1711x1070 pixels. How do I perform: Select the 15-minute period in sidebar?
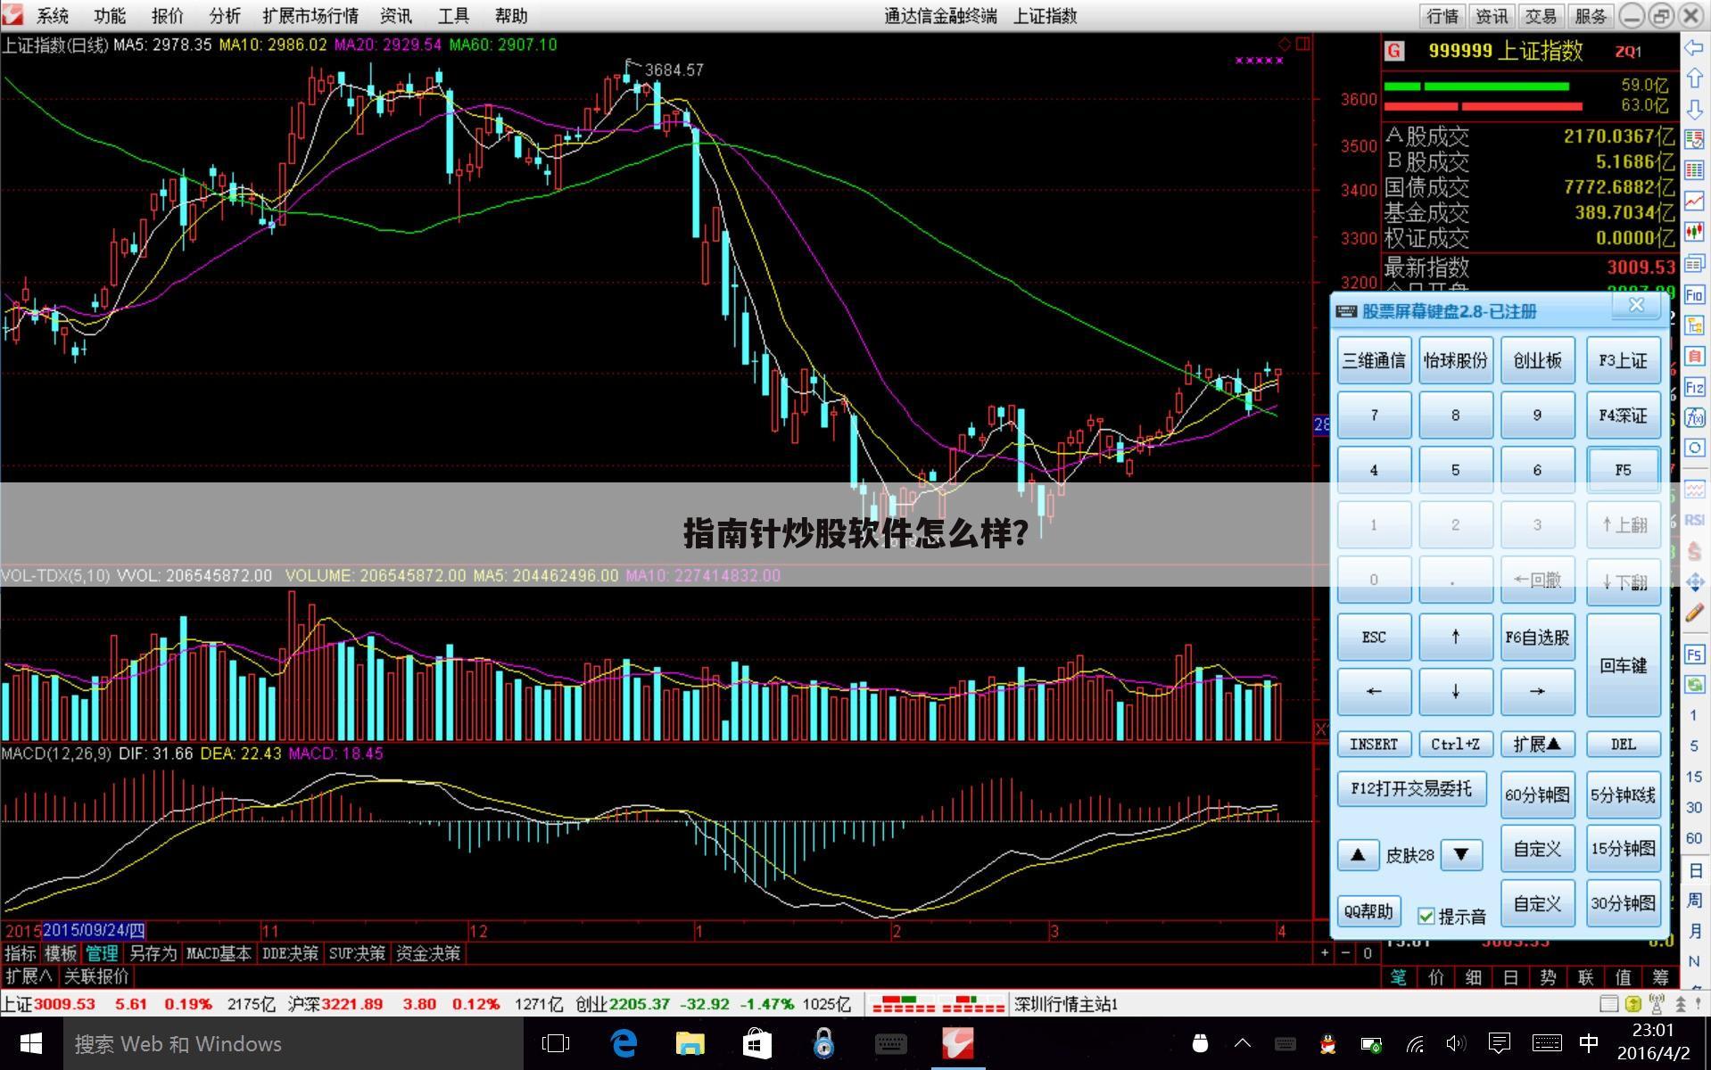(1694, 777)
